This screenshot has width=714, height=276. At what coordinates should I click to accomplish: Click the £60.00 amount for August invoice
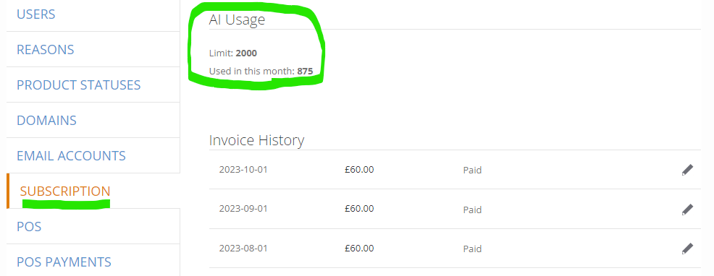[x=359, y=249]
